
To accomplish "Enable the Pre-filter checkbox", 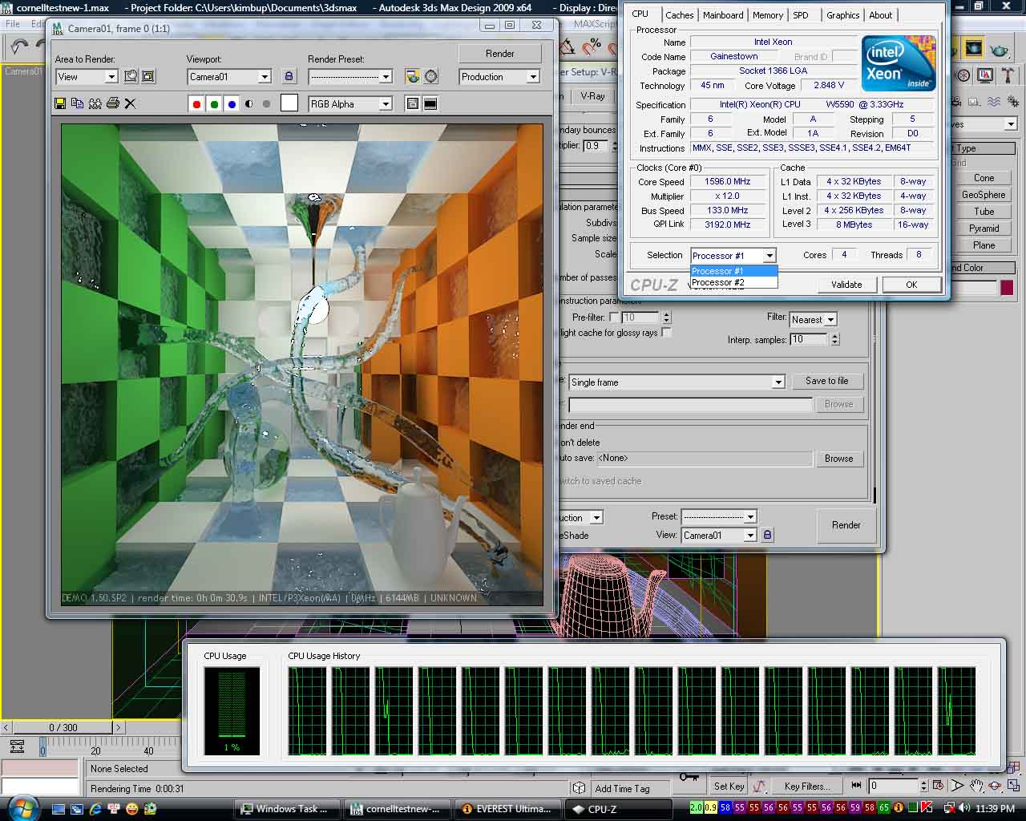I will (614, 317).
